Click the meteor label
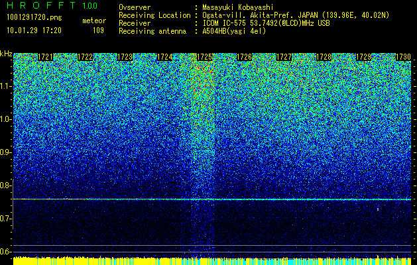Viewport: 417px width, 265px height. pyautogui.click(x=94, y=21)
